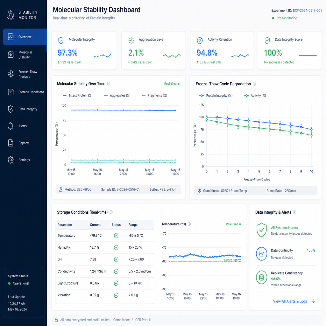Click the Activity Retention target icon

pyautogui.click(x=200, y=40)
